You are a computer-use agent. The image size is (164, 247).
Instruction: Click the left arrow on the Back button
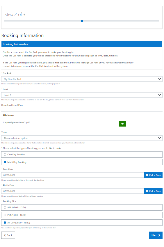coord(5,235)
